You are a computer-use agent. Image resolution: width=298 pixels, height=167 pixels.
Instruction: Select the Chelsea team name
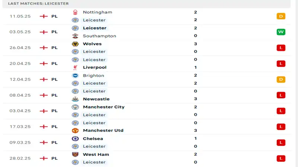click(x=93, y=138)
